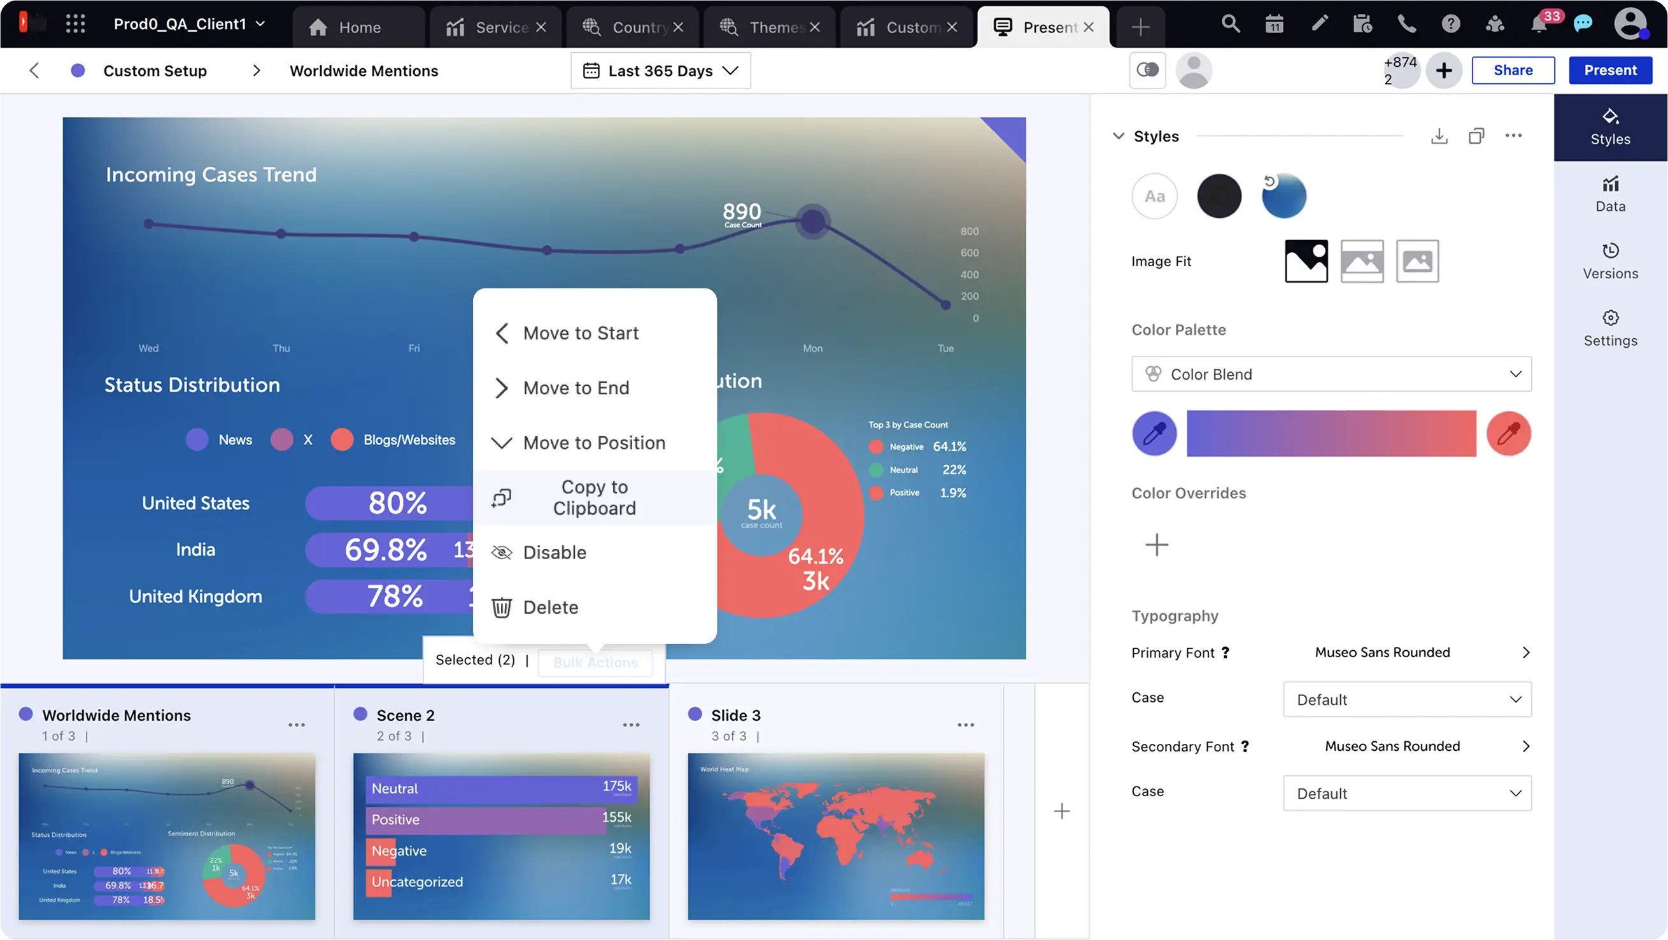1668x940 pixels.
Task: Open the Settings side panel
Action: coord(1609,328)
